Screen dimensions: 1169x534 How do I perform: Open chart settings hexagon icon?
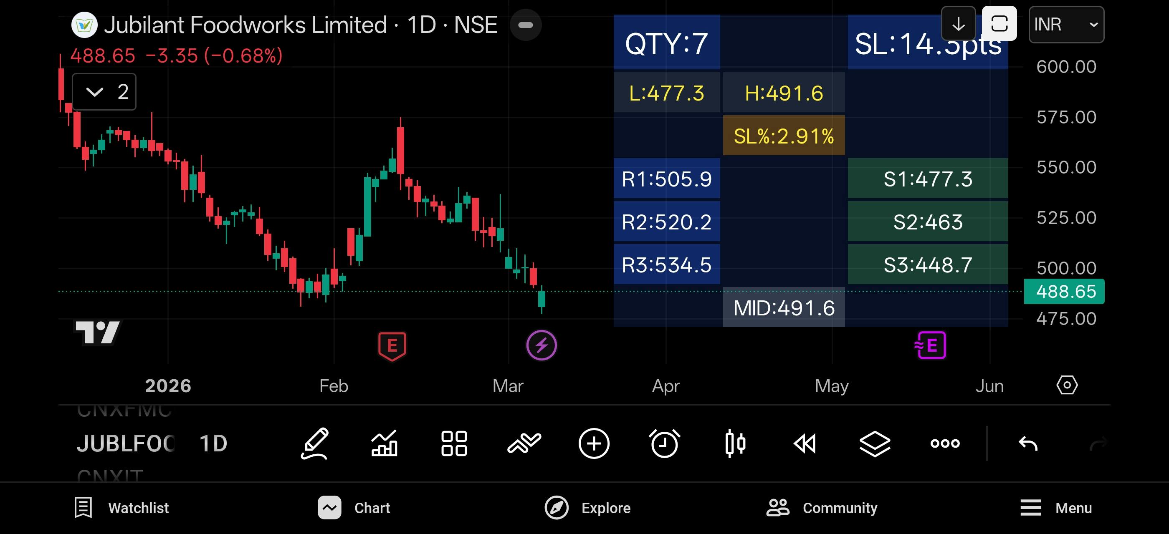[1067, 385]
